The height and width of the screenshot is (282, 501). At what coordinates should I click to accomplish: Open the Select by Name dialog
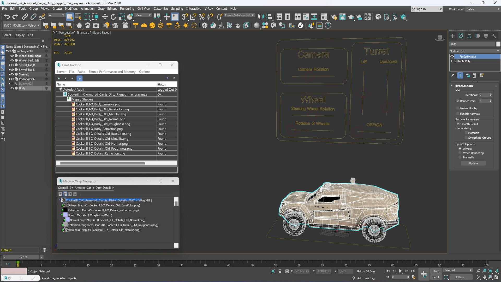[78, 17]
